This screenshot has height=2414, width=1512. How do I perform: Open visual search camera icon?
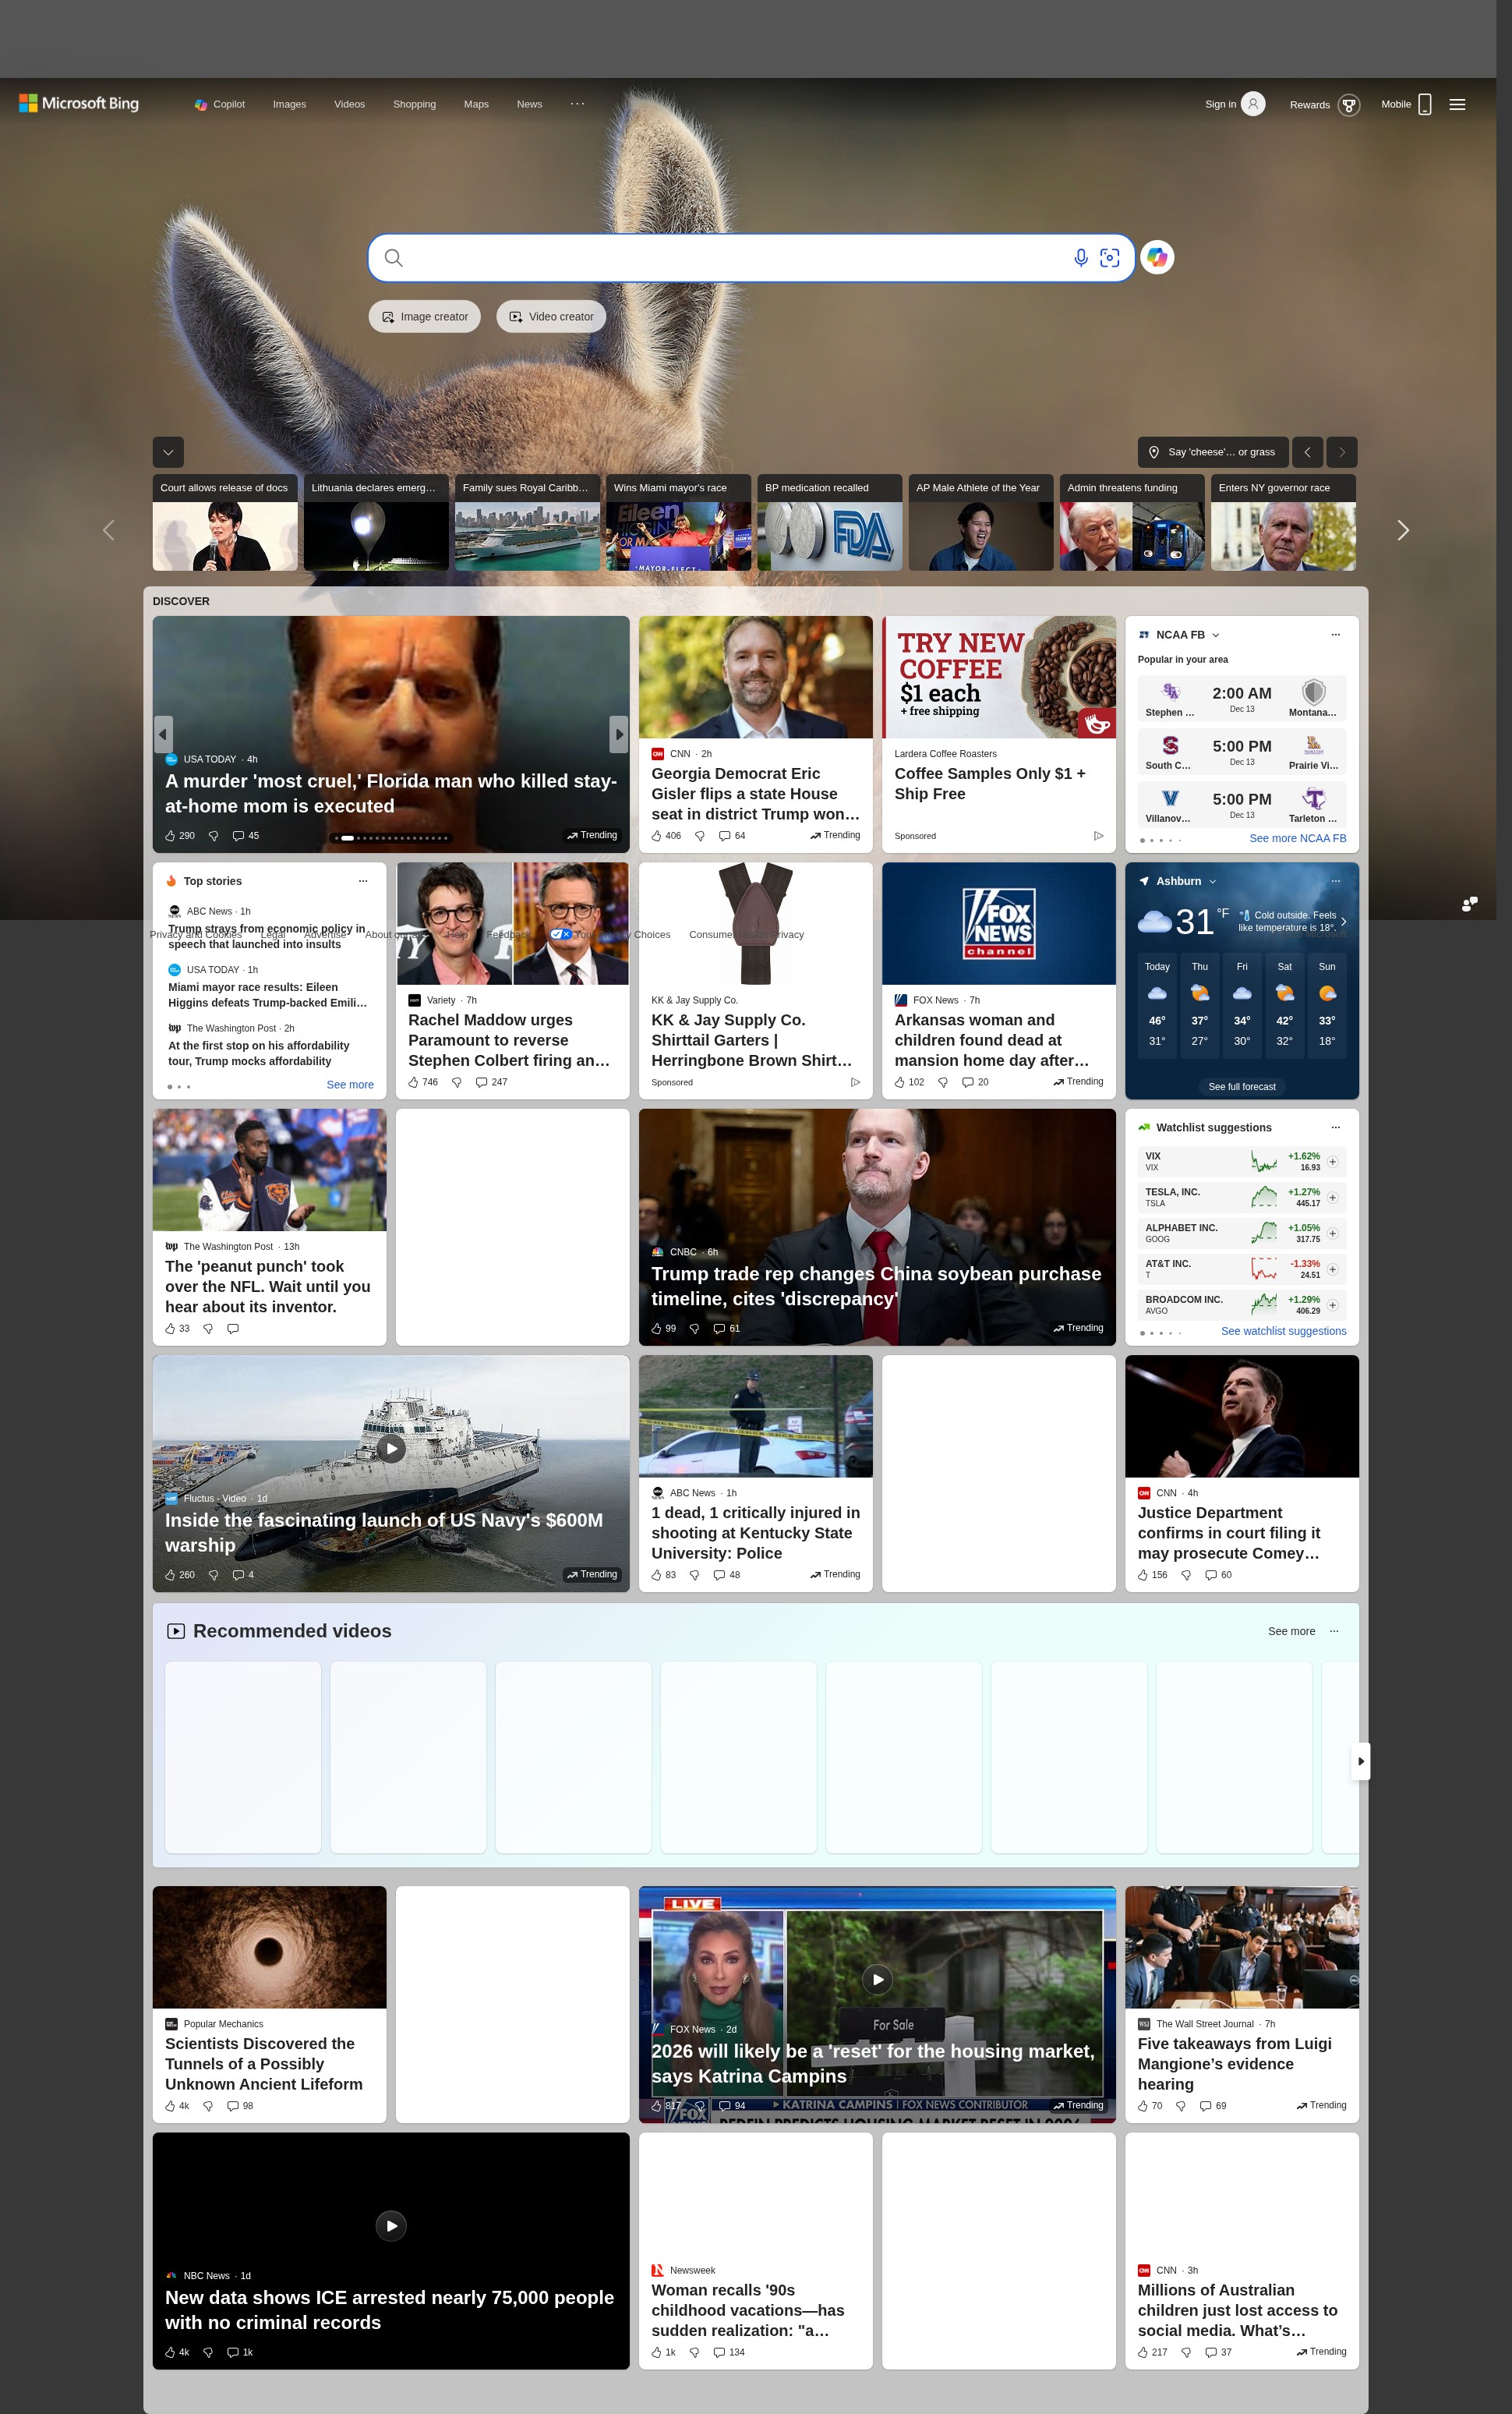1109,258
